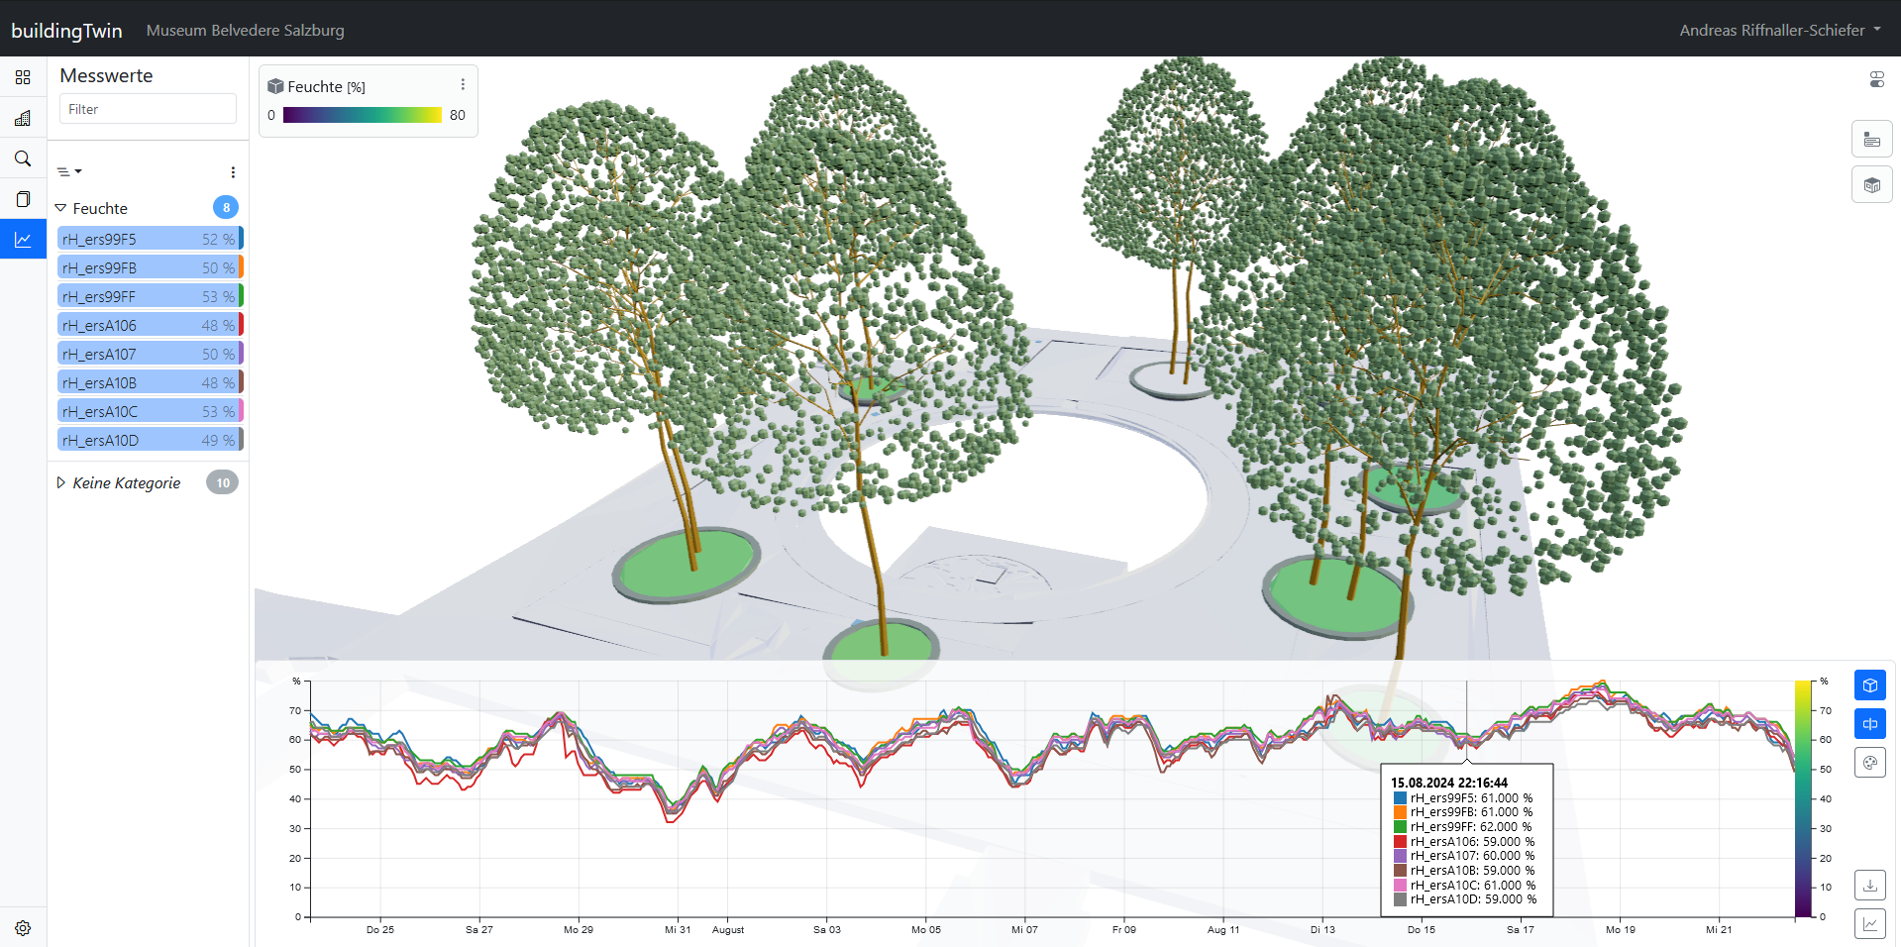Click the Museum Belvedere Salzburg project link
Viewport: 1901px width, 947px height.
click(245, 30)
